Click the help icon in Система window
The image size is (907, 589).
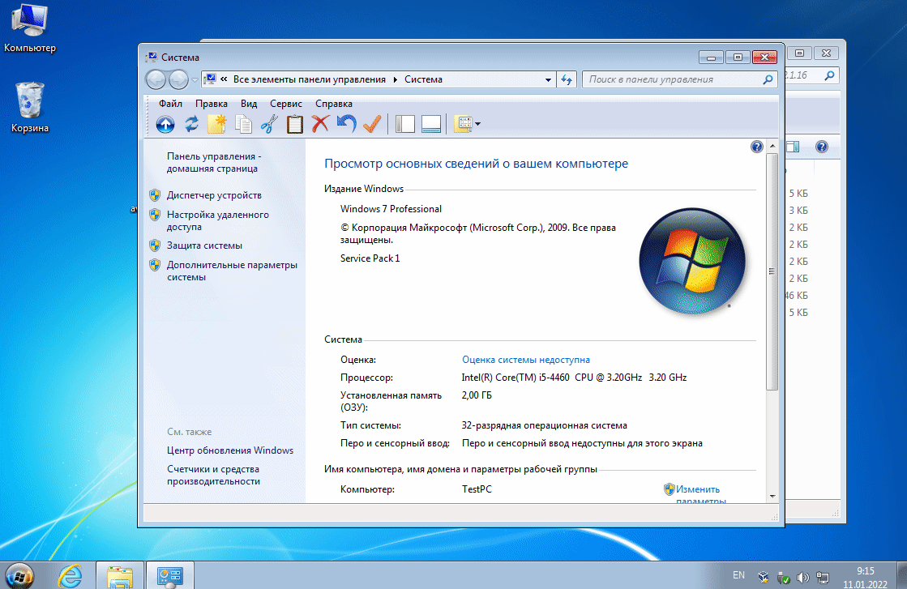point(756,147)
